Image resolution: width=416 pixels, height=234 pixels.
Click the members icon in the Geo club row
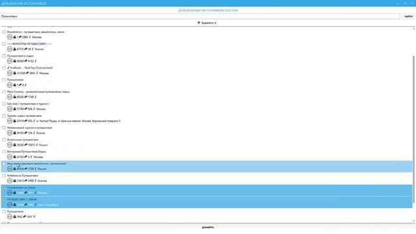click(x=14, y=109)
